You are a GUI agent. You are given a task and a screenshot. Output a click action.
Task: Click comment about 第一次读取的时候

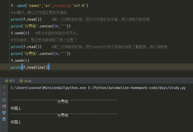pos(100,19)
